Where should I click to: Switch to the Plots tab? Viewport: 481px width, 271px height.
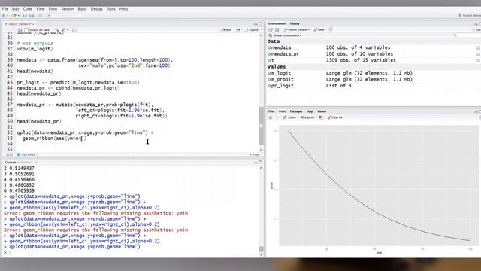click(282, 111)
